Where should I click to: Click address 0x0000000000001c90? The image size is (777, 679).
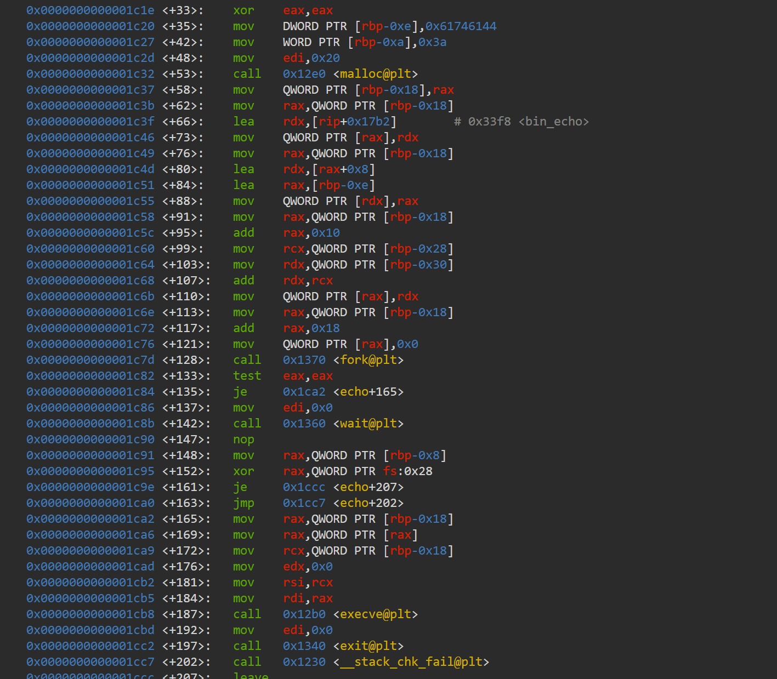(x=90, y=440)
